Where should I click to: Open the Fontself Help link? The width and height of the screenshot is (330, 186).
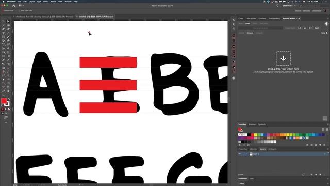(x=324, y=33)
